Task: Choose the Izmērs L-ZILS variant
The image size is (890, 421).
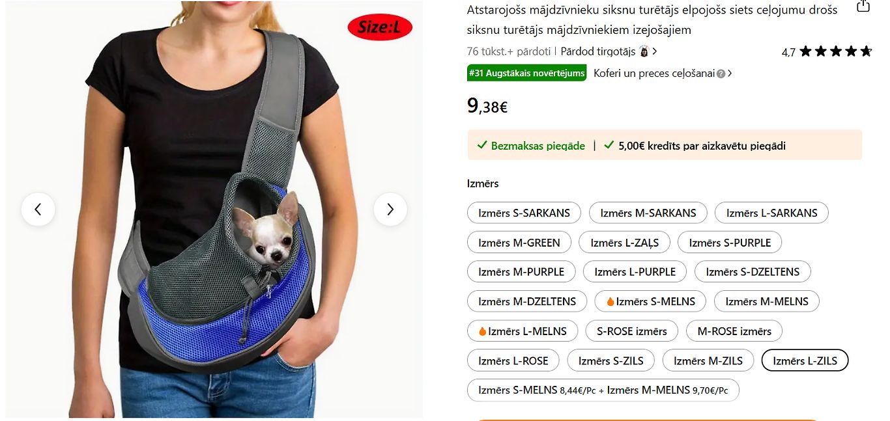Action: (x=805, y=360)
